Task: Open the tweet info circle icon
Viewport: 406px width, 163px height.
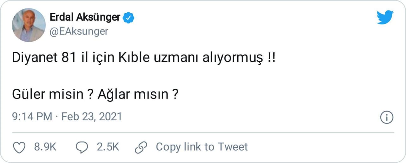Action: coord(387,117)
